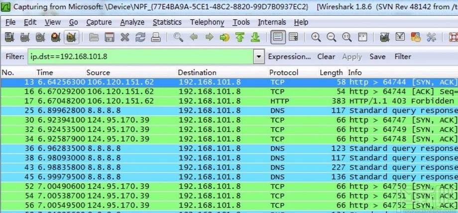Image resolution: width=458 pixels, height=213 pixels.
Task: Open the capture interfaces list icon
Action: pyautogui.click(x=9, y=37)
